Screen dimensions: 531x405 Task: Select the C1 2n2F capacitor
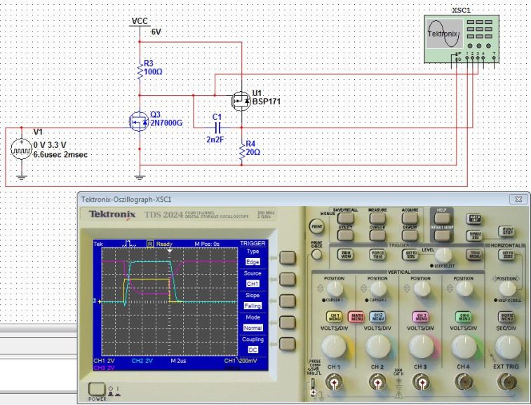click(x=217, y=128)
